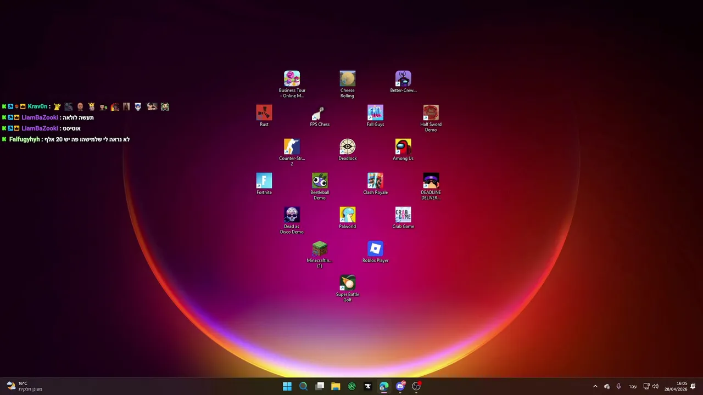Click the Roblox Player shortcut
Screen dimensions: 703x395
pos(375,252)
